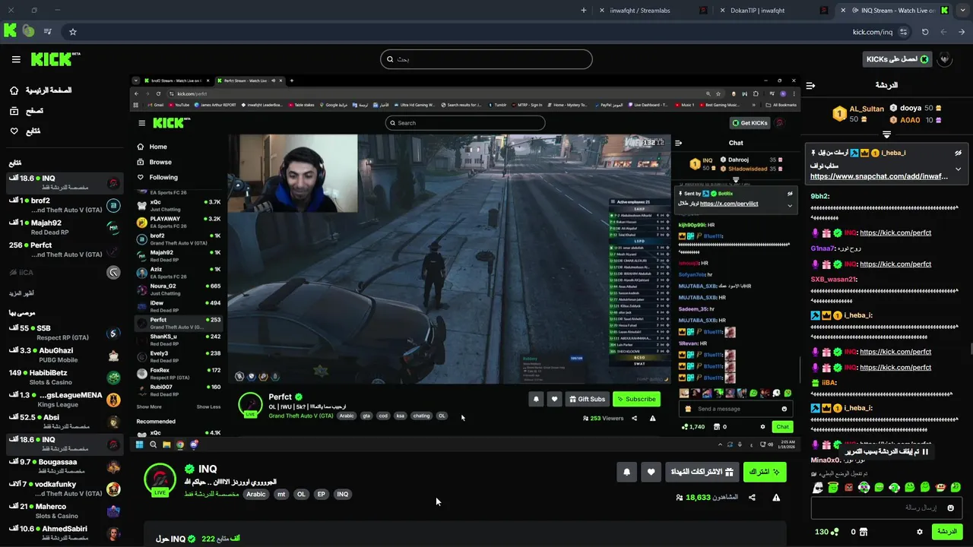Close the Streamlabs tab
The height and width of the screenshot is (547, 973).
click(602, 11)
